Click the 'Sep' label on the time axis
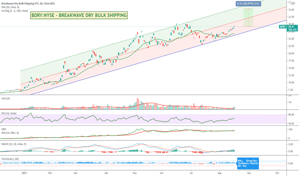This screenshot has width=299, height=176. (249, 173)
